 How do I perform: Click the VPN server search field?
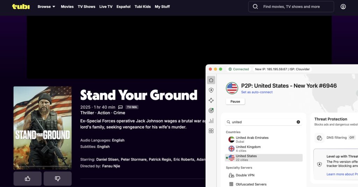(263, 122)
